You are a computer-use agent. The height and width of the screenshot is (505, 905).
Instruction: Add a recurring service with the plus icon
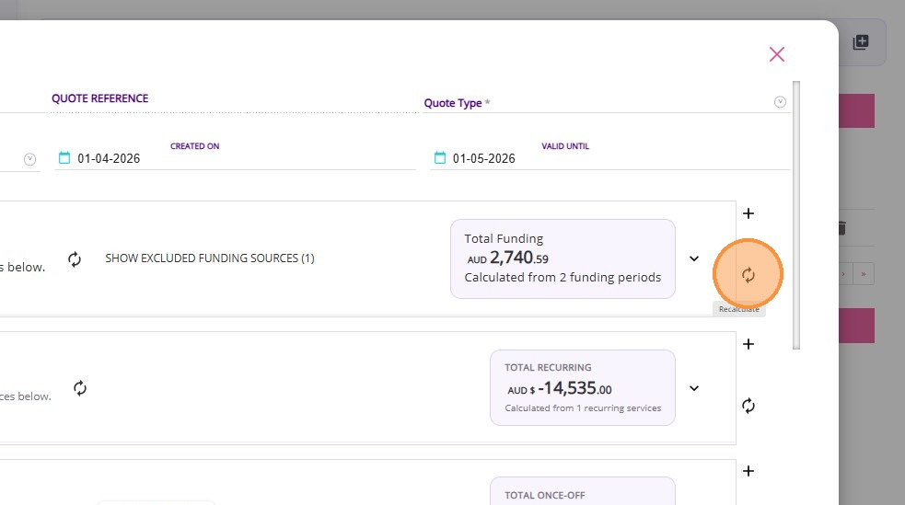tap(748, 344)
